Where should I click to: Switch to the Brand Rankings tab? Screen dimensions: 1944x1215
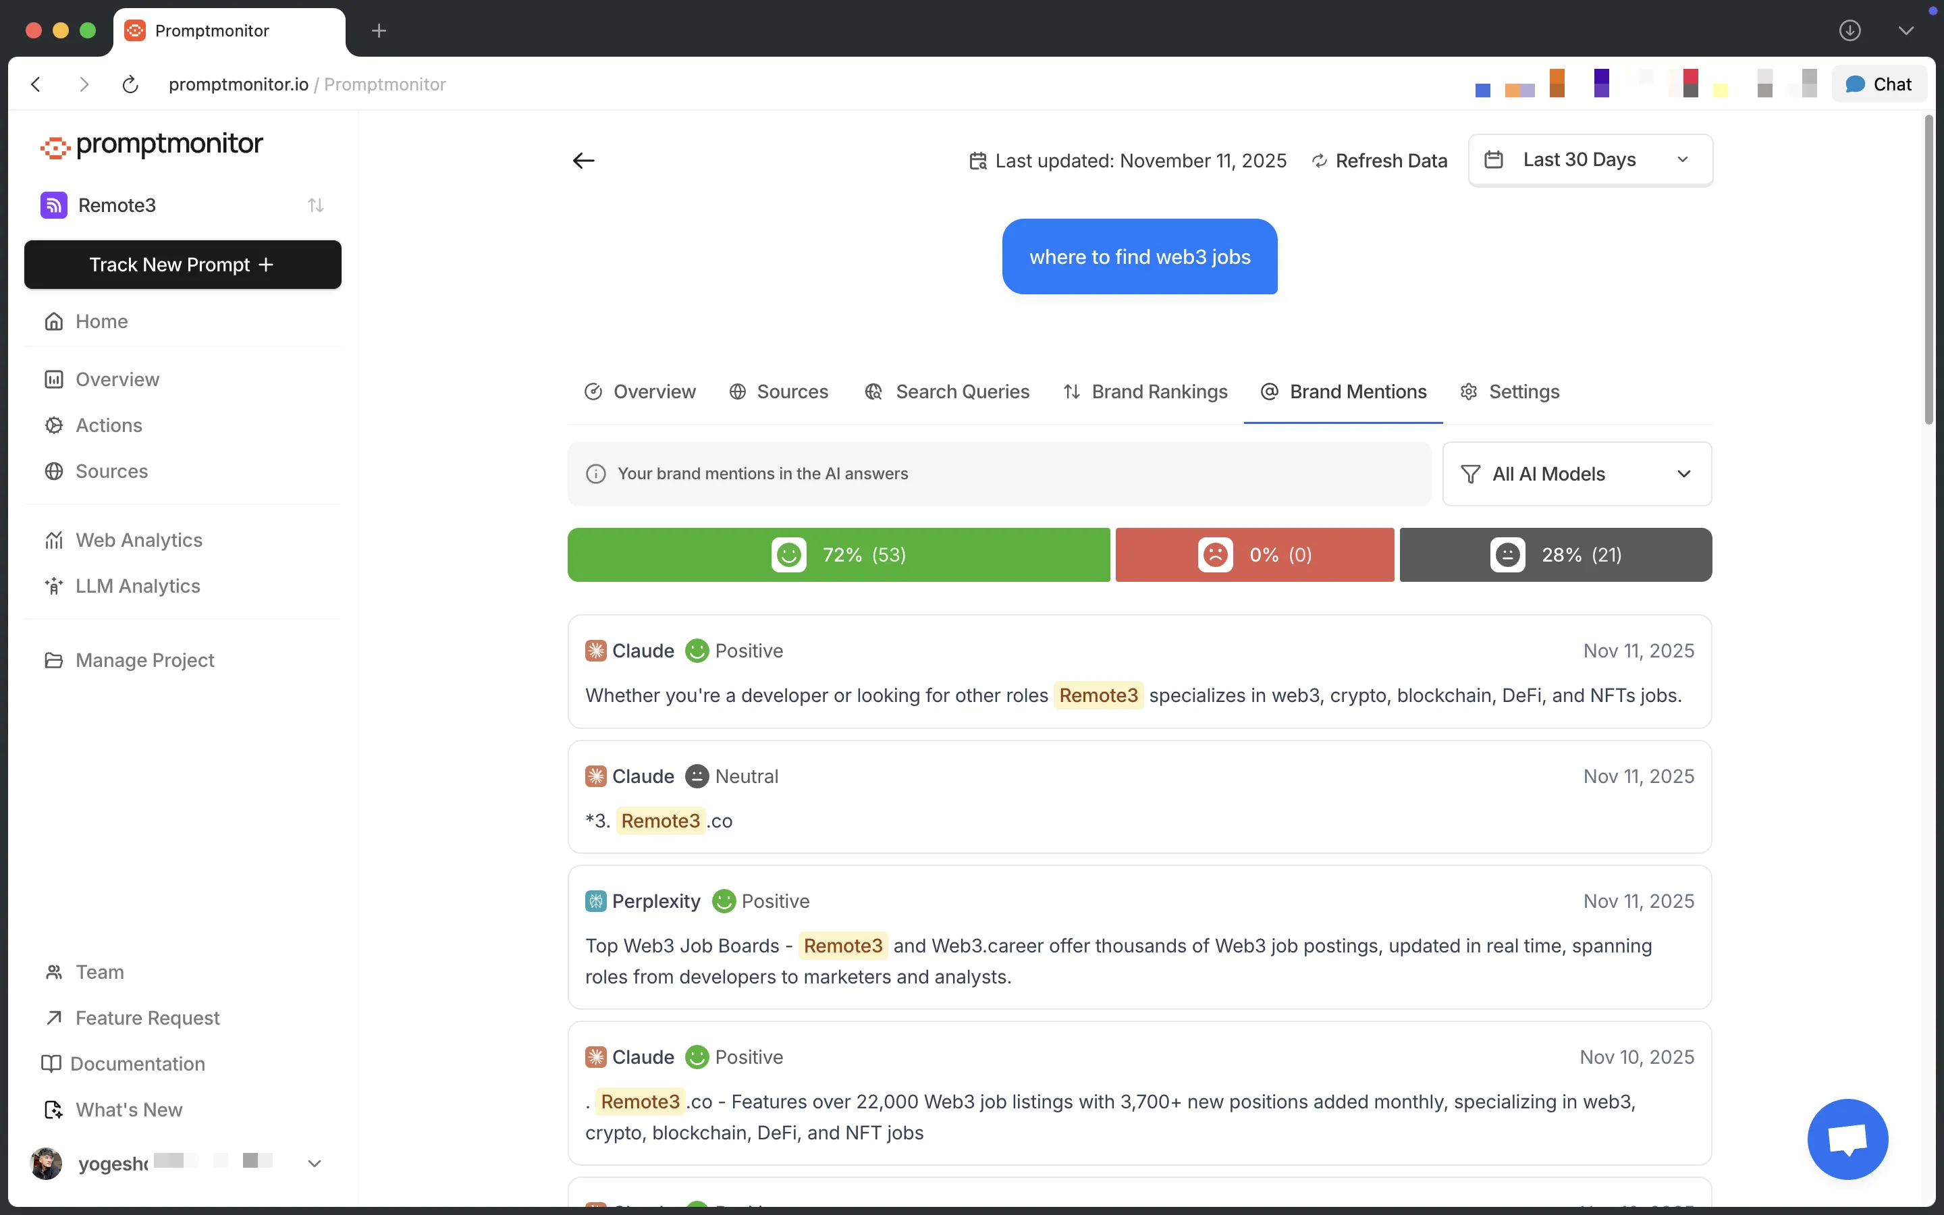click(1144, 392)
